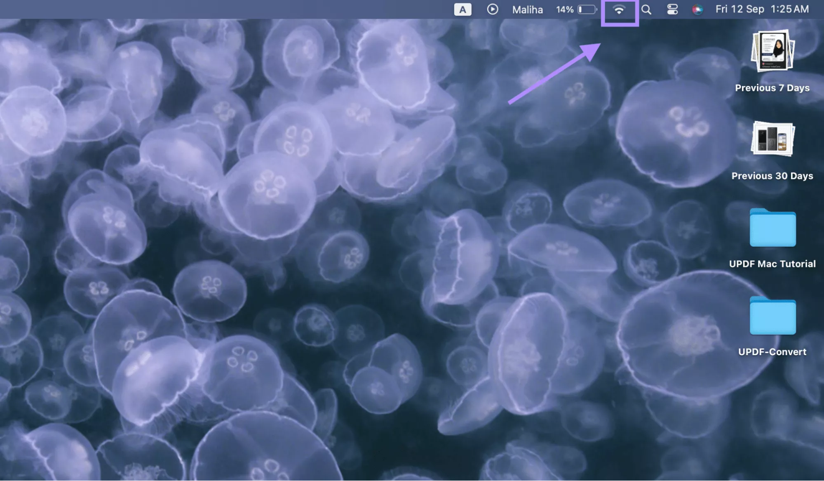Open the input source 'A' menu
The width and height of the screenshot is (824, 481).
click(462, 9)
